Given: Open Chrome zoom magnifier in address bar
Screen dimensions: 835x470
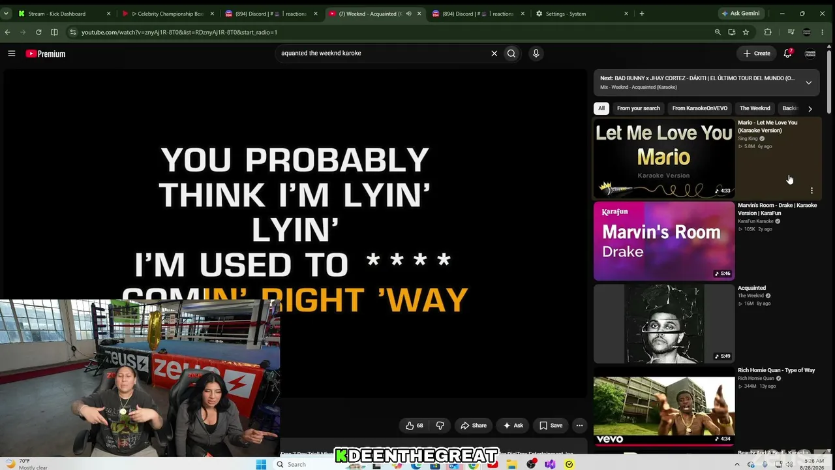Looking at the screenshot, I should pos(718,32).
